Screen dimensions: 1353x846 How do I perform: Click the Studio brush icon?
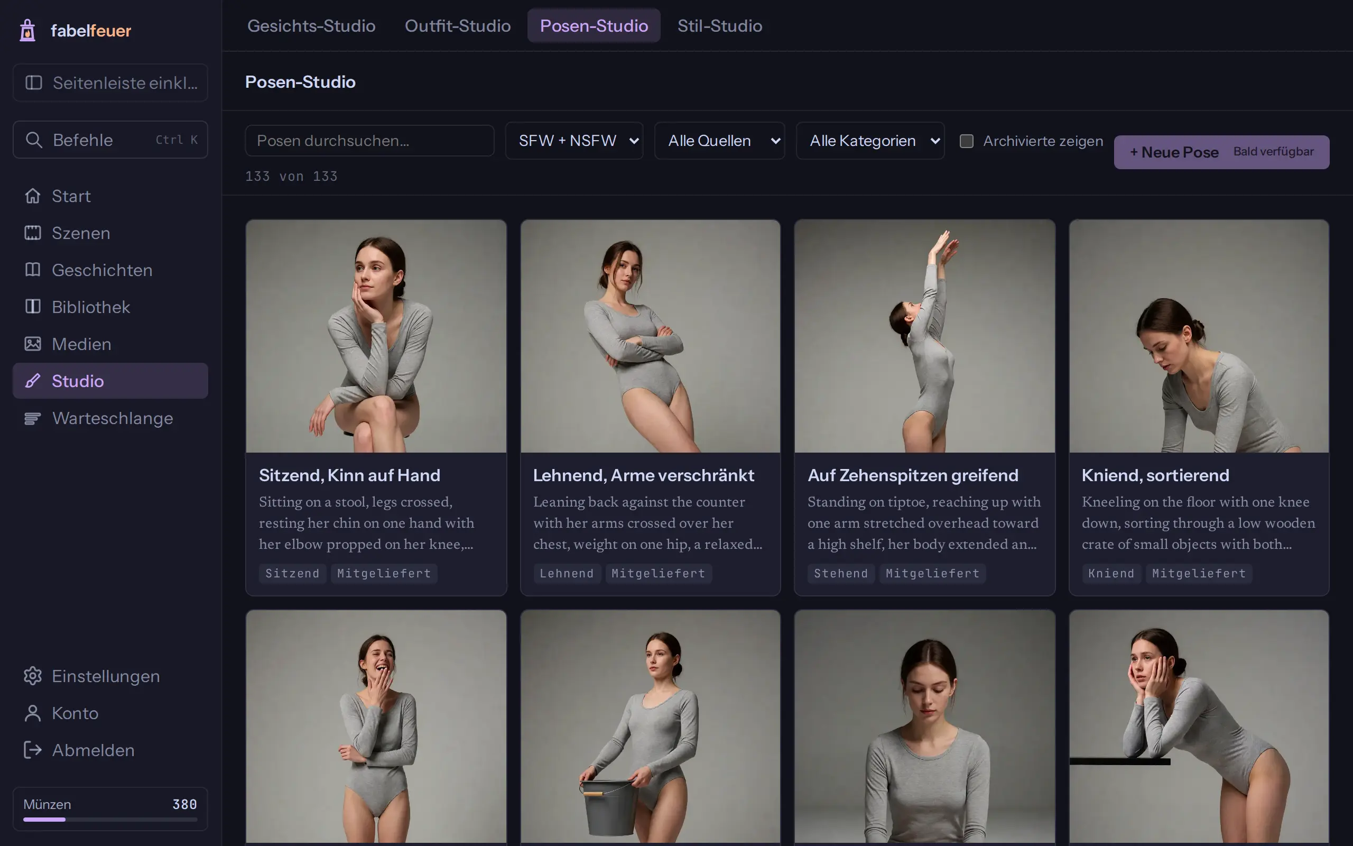tap(33, 381)
